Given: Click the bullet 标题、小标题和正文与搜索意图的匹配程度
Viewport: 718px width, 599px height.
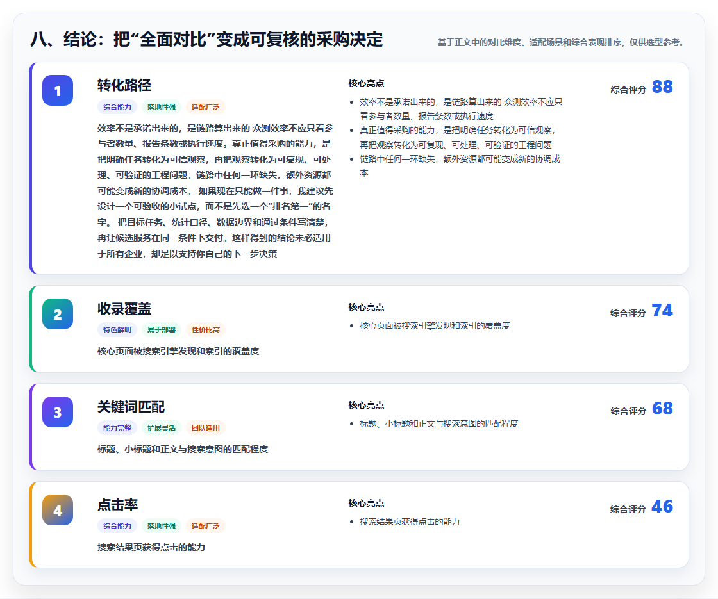Looking at the screenshot, I should pos(438,423).
